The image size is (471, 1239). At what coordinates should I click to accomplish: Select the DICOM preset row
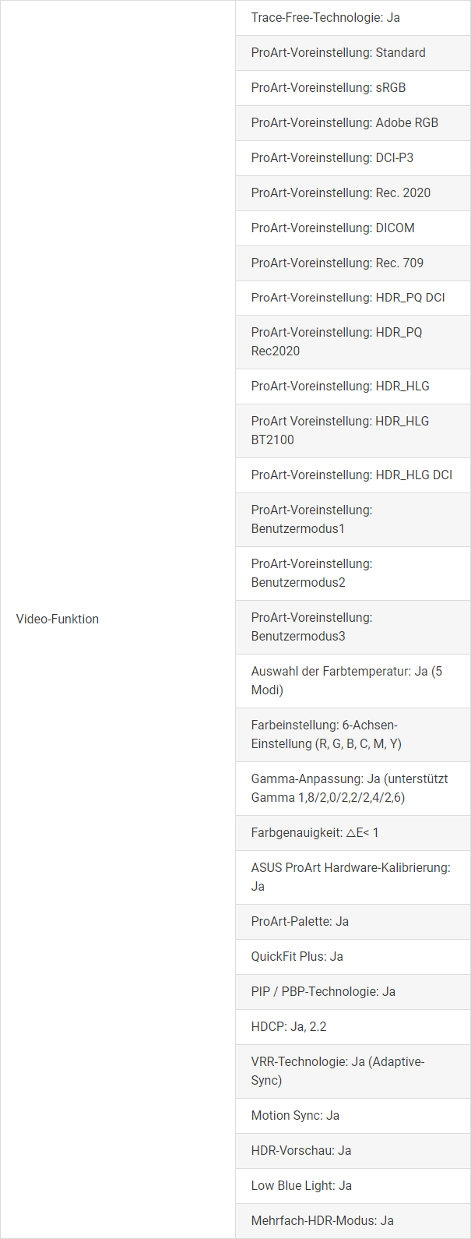point(353,228)
